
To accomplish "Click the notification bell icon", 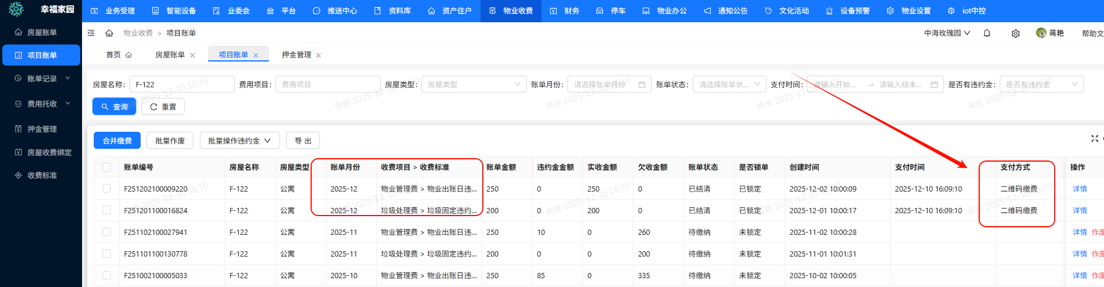I will (987, 33).
